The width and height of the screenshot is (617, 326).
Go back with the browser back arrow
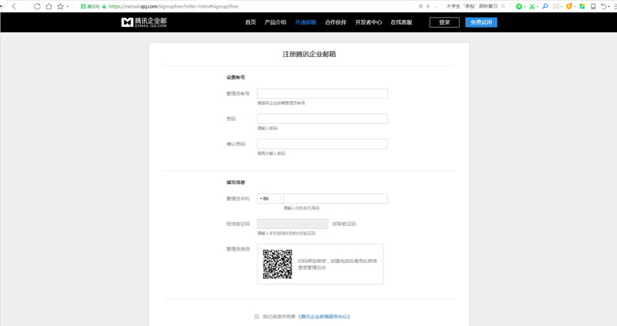coord(14,6)
